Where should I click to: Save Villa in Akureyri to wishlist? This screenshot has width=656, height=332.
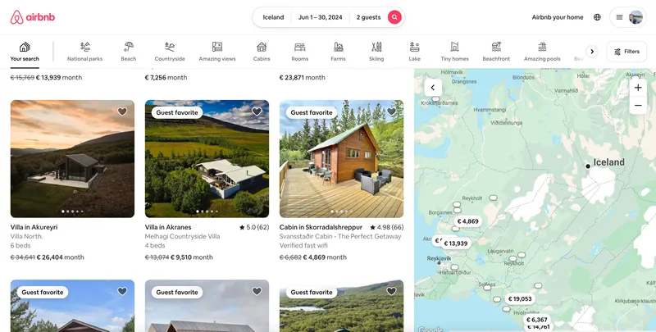click(x=122, y=111)
